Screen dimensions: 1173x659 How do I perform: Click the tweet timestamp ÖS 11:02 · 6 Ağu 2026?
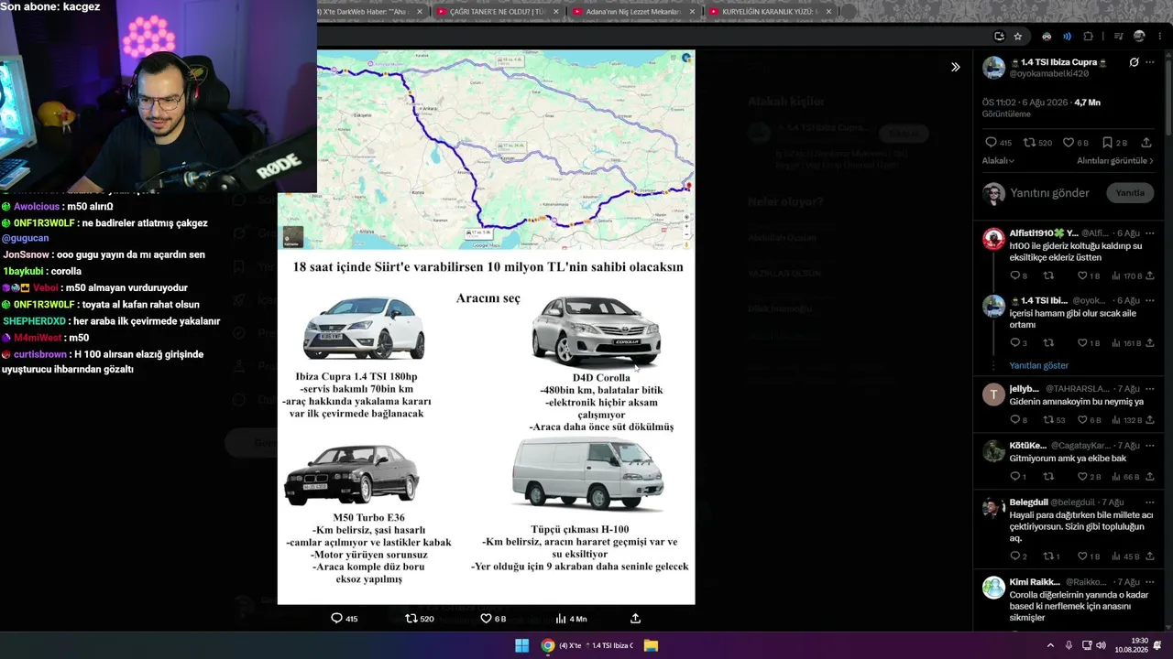click(x=1025, y=103)
